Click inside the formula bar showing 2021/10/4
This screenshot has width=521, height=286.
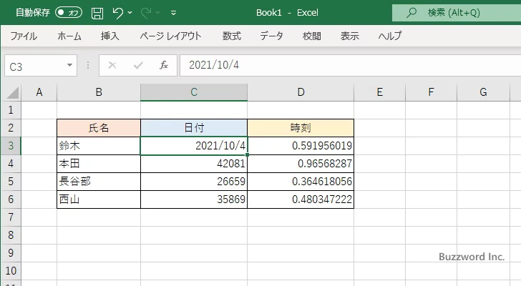344,65
